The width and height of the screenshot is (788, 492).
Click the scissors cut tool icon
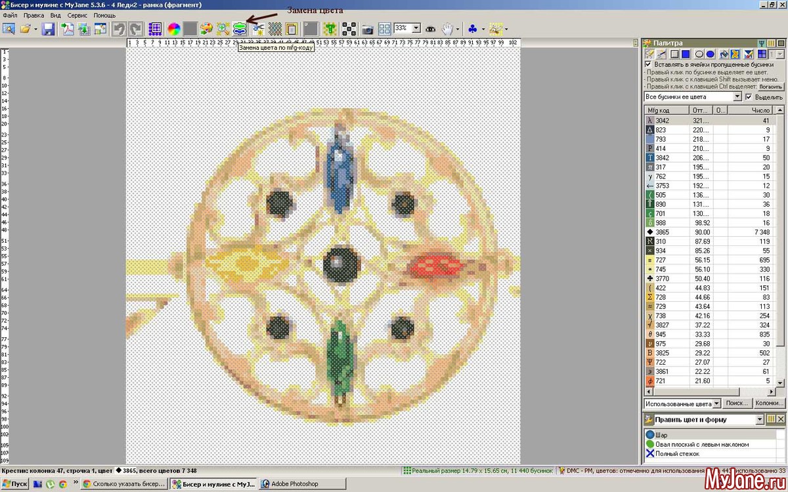[x=258, y=29]
